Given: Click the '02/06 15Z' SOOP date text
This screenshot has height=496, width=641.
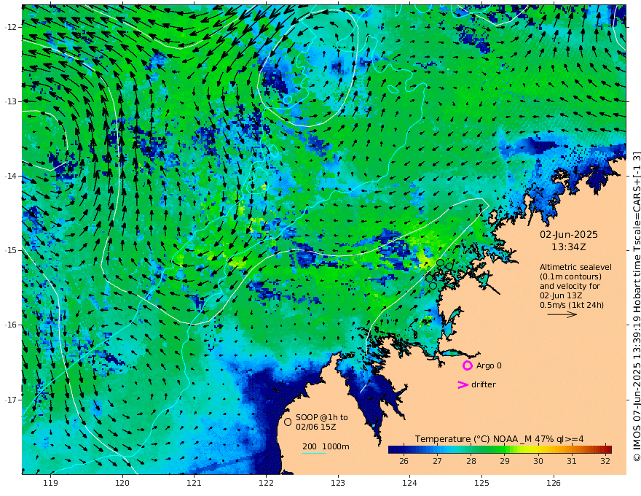Looking at the screenshot, I should pos(316,427).
